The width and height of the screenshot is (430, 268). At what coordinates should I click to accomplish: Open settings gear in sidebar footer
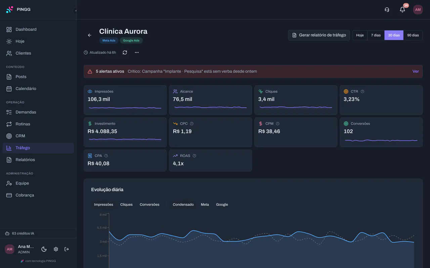tap(56, 249)
